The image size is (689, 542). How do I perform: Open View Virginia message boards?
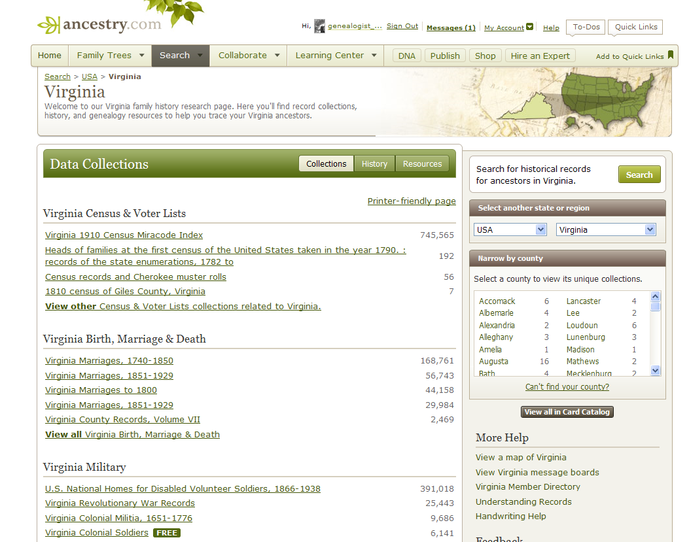[x=537, y=472]
